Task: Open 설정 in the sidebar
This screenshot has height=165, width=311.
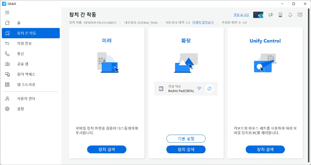Action: (x=20, y=109)
